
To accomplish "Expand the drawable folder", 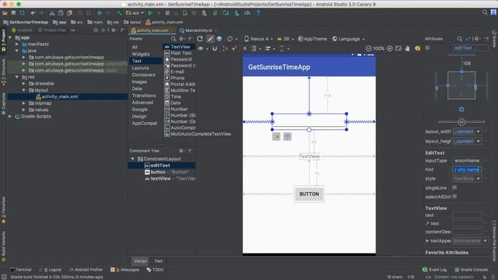I will tap(24, 83).
